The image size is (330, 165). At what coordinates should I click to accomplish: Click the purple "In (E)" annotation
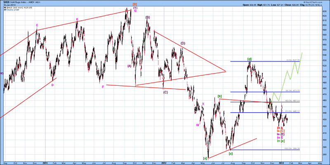281,134
